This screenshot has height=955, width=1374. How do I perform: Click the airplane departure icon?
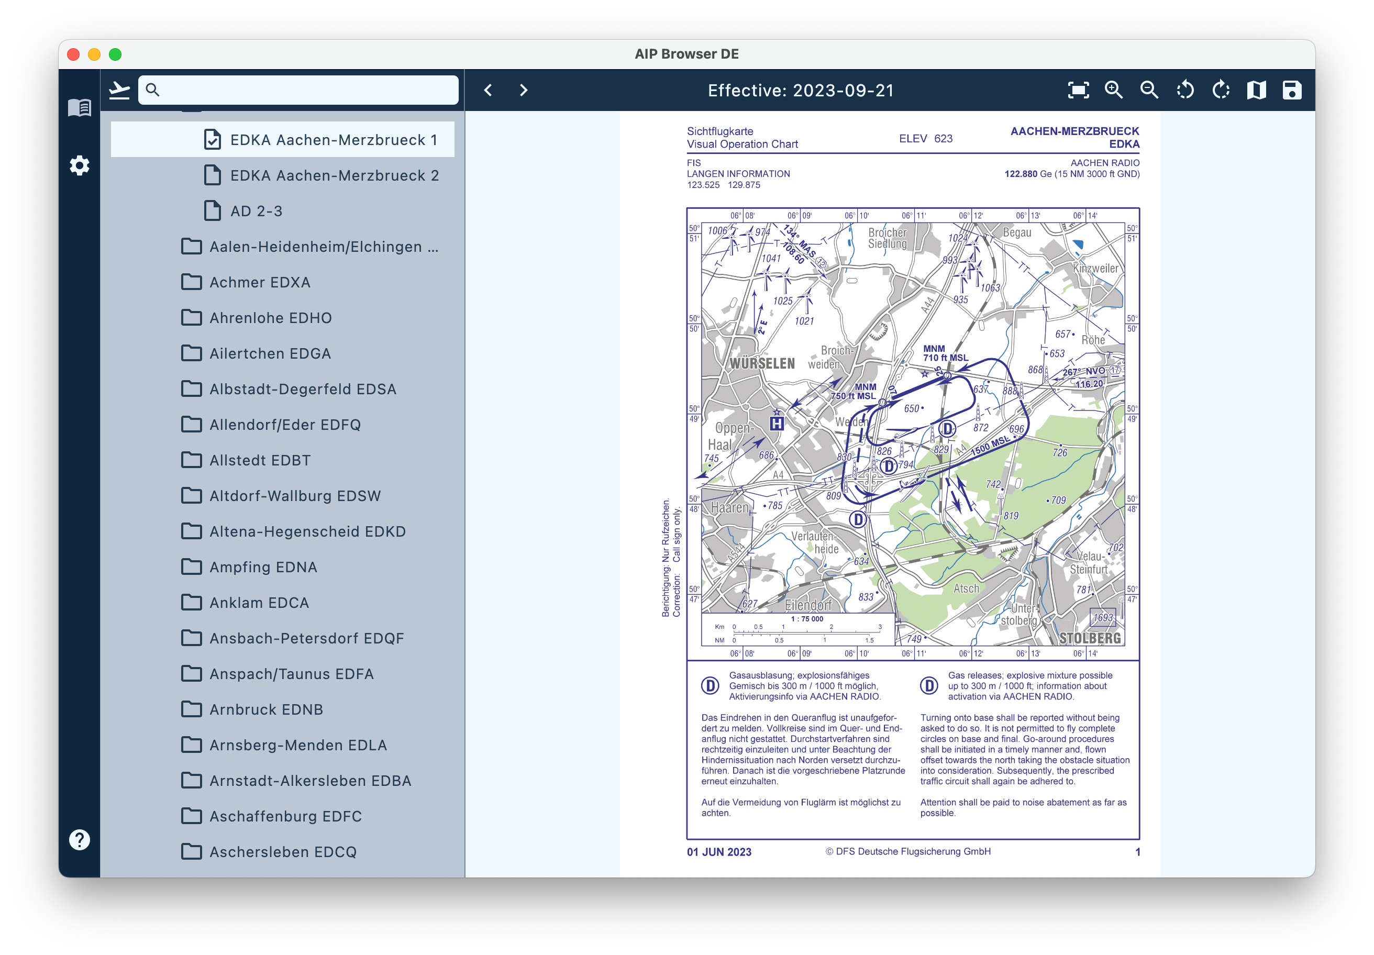pos(120,91)
